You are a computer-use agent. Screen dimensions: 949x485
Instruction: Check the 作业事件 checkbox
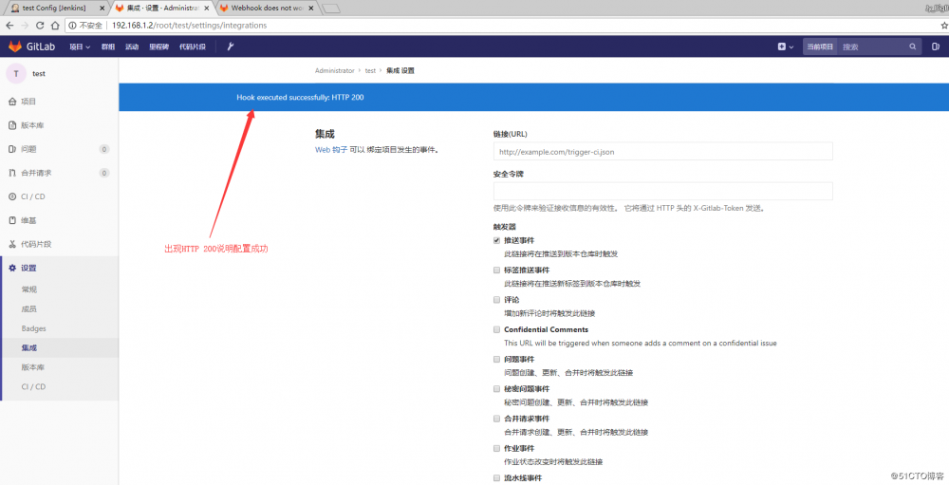[497, 448]
